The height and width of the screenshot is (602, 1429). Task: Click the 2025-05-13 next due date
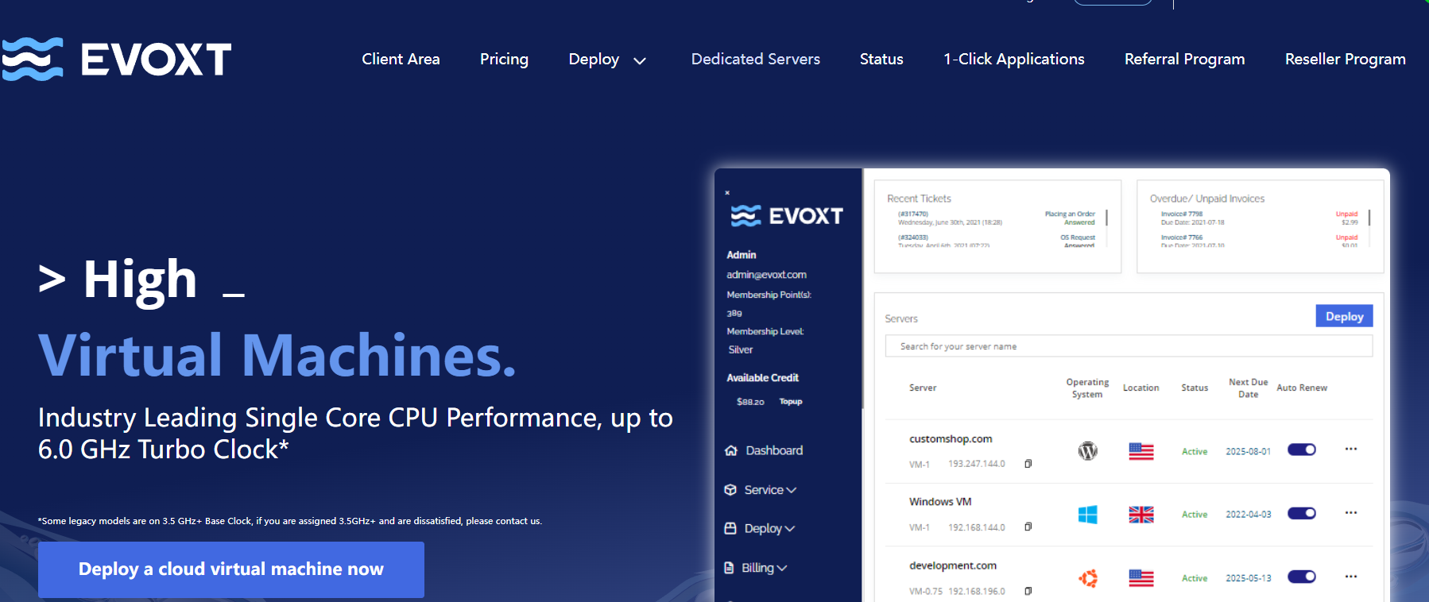coord(1248,578)
